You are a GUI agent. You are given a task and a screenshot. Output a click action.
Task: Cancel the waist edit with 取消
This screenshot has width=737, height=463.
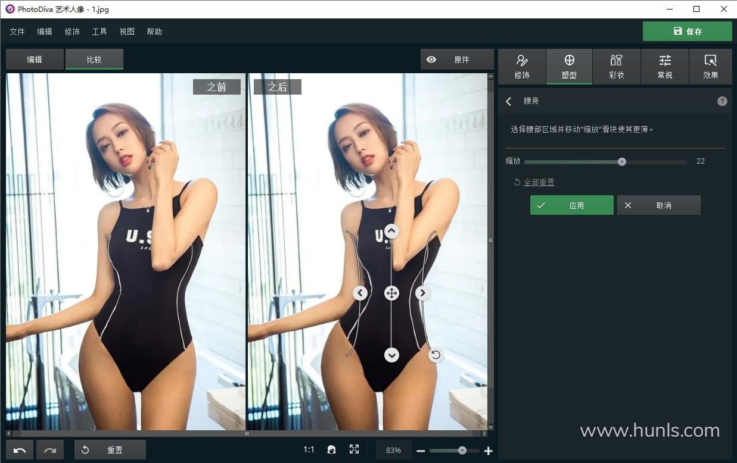click(x=659, y=205)
